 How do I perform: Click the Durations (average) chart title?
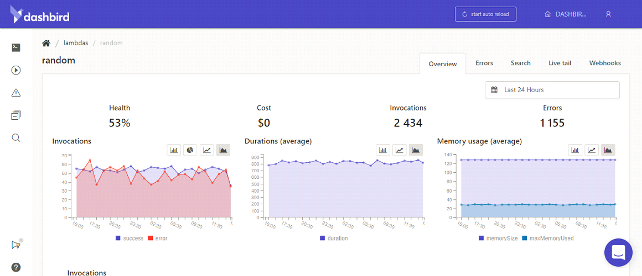pyautogui.click(x=278, y=141)
